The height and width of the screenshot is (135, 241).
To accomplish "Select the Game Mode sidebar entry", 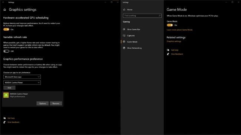I will click(132, 42).
